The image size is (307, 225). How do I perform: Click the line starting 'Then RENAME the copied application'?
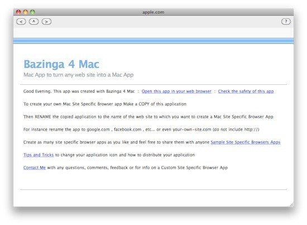[x=148, y=117]
